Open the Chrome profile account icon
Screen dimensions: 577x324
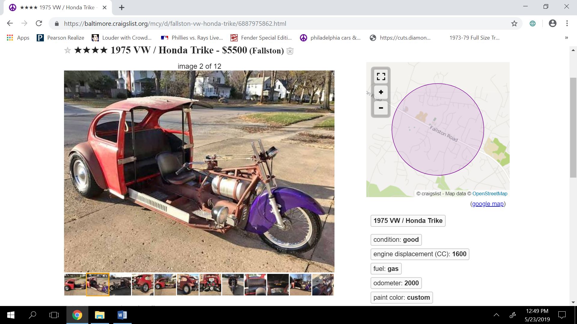552,23
